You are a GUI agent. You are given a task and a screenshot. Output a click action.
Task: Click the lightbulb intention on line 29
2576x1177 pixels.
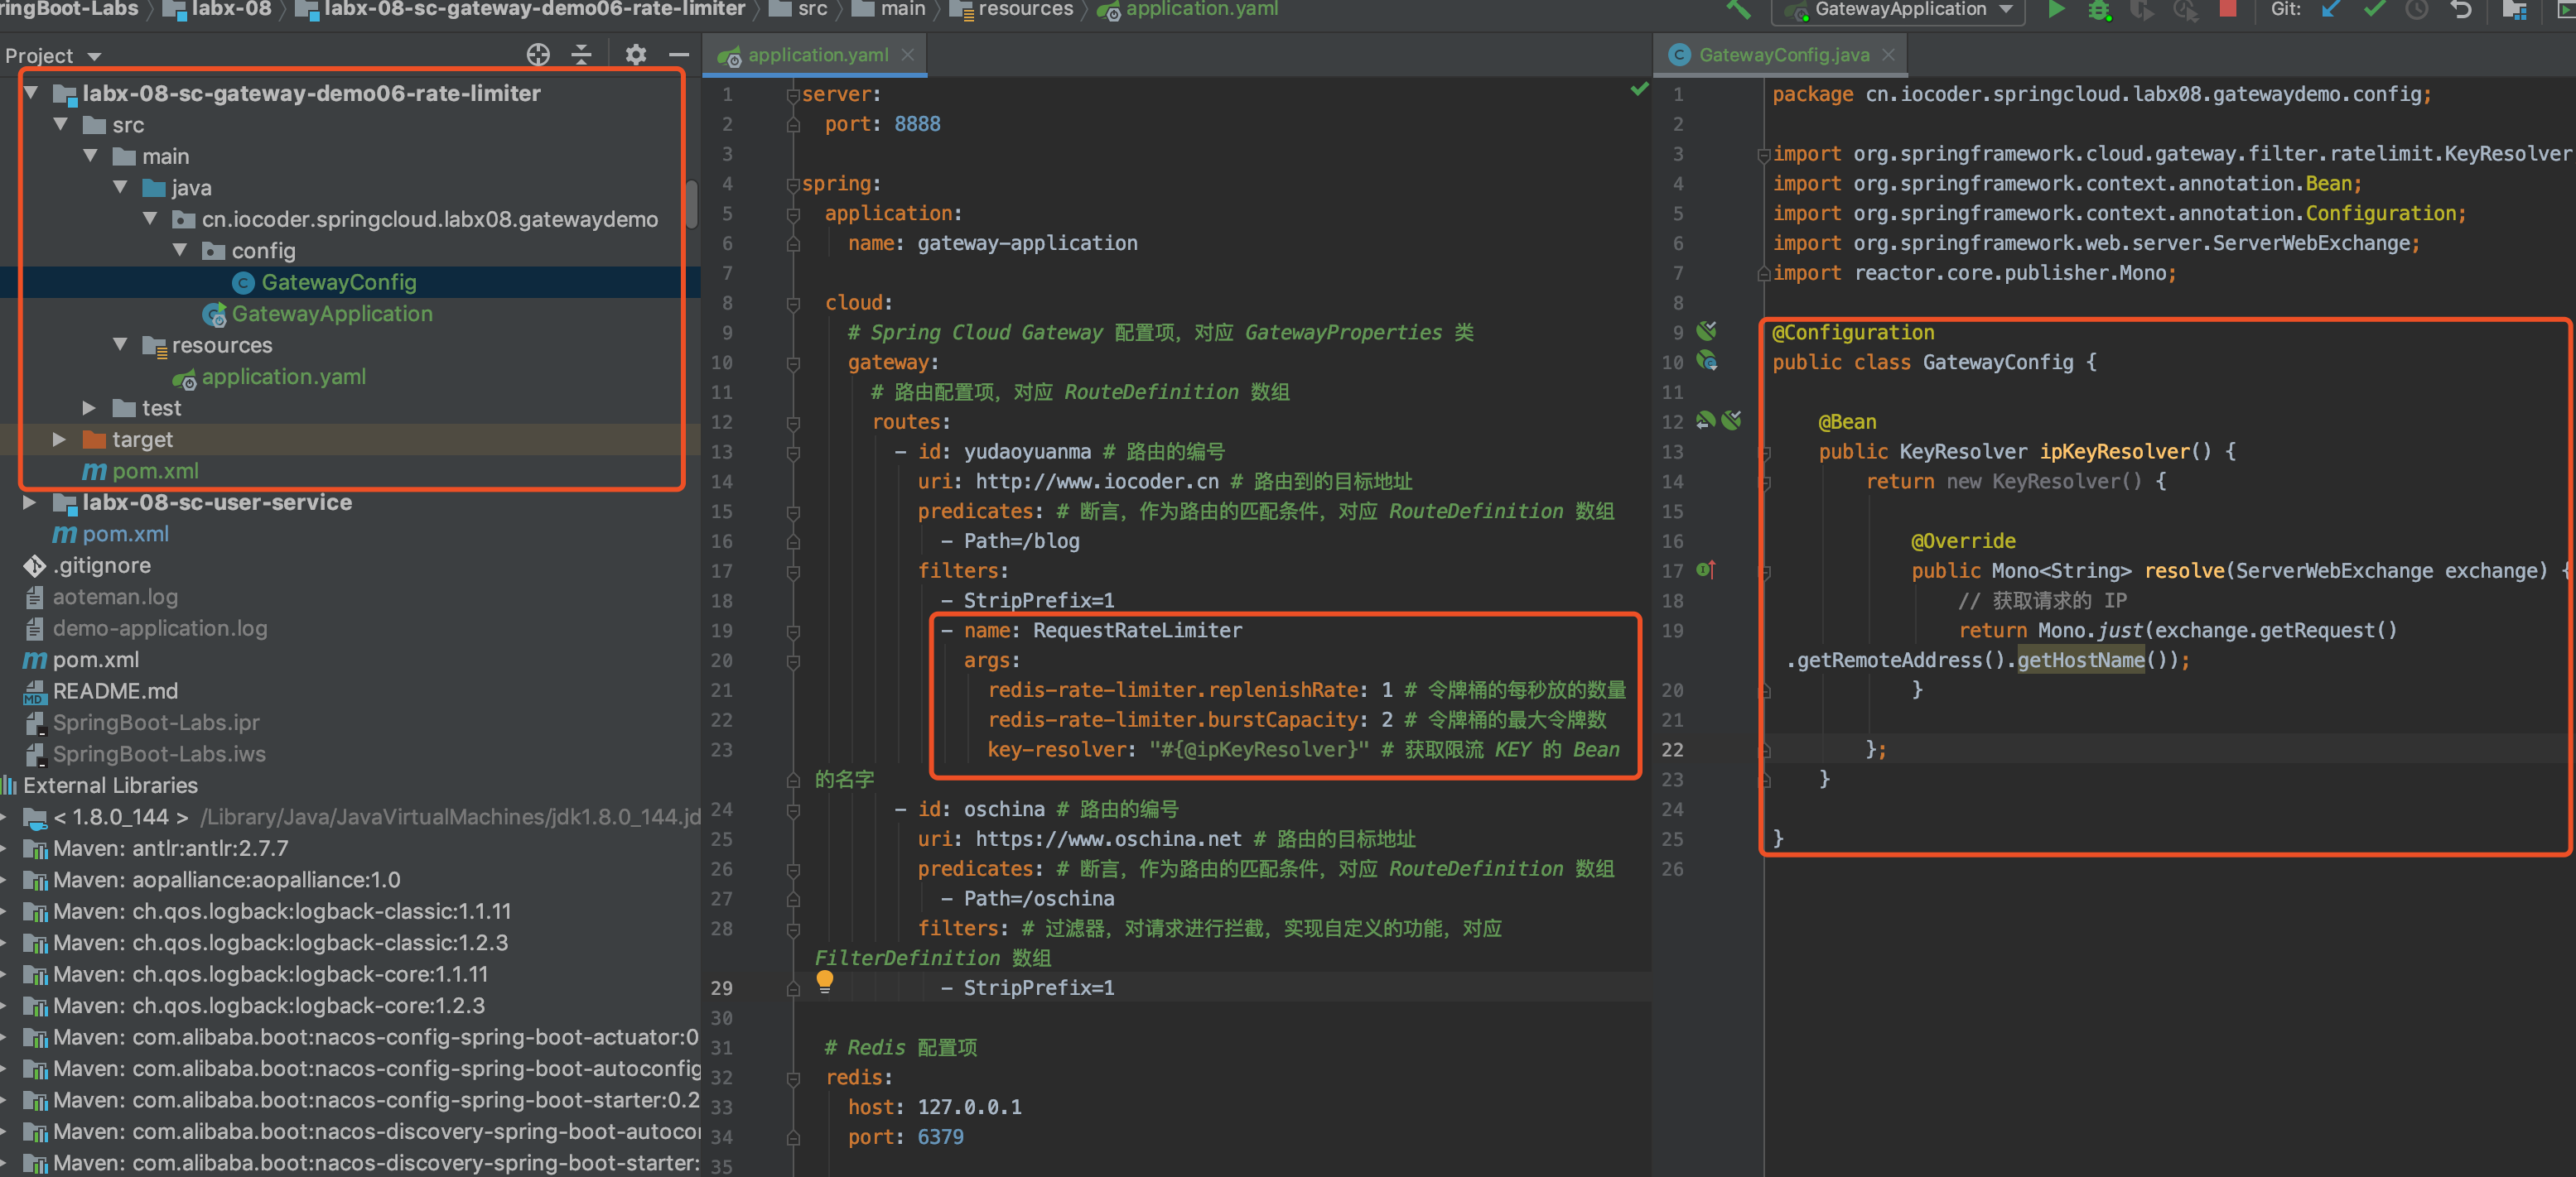(x=824, y=980)
